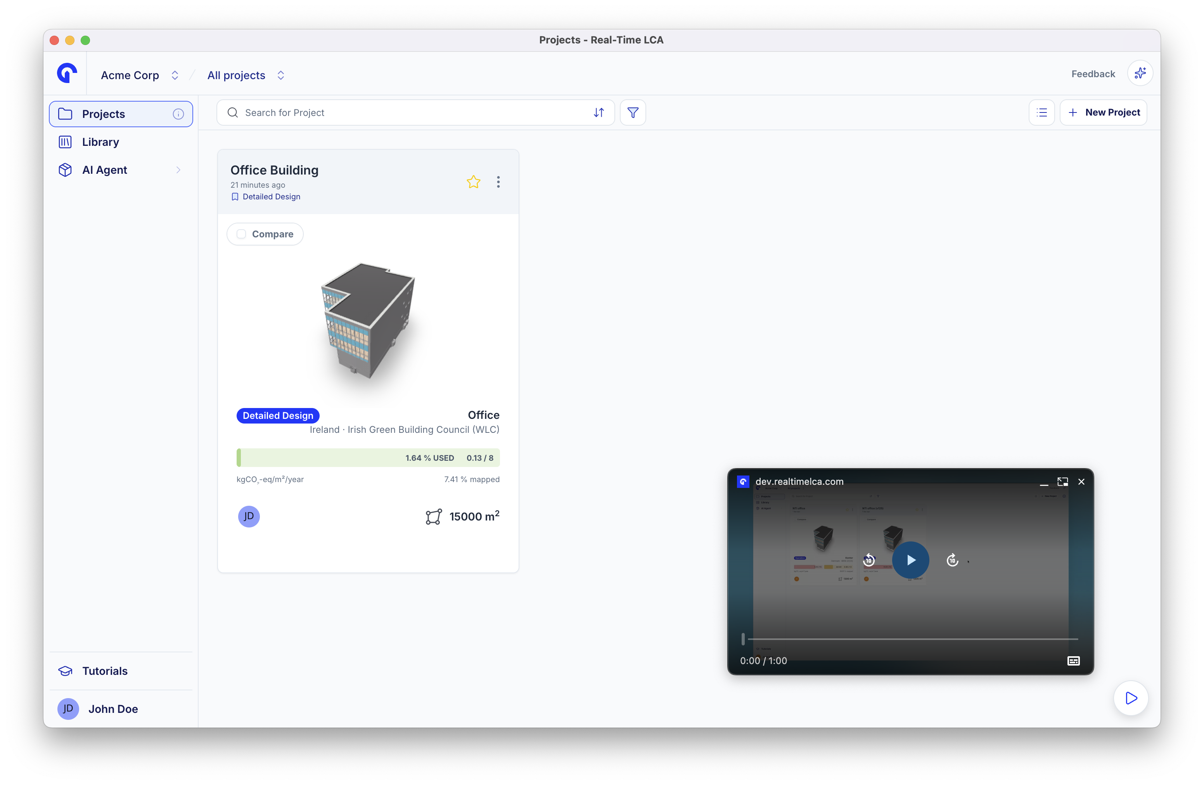
Task: Click the 1.64 % USED carbon bar
Action: (x=368, y=458)
